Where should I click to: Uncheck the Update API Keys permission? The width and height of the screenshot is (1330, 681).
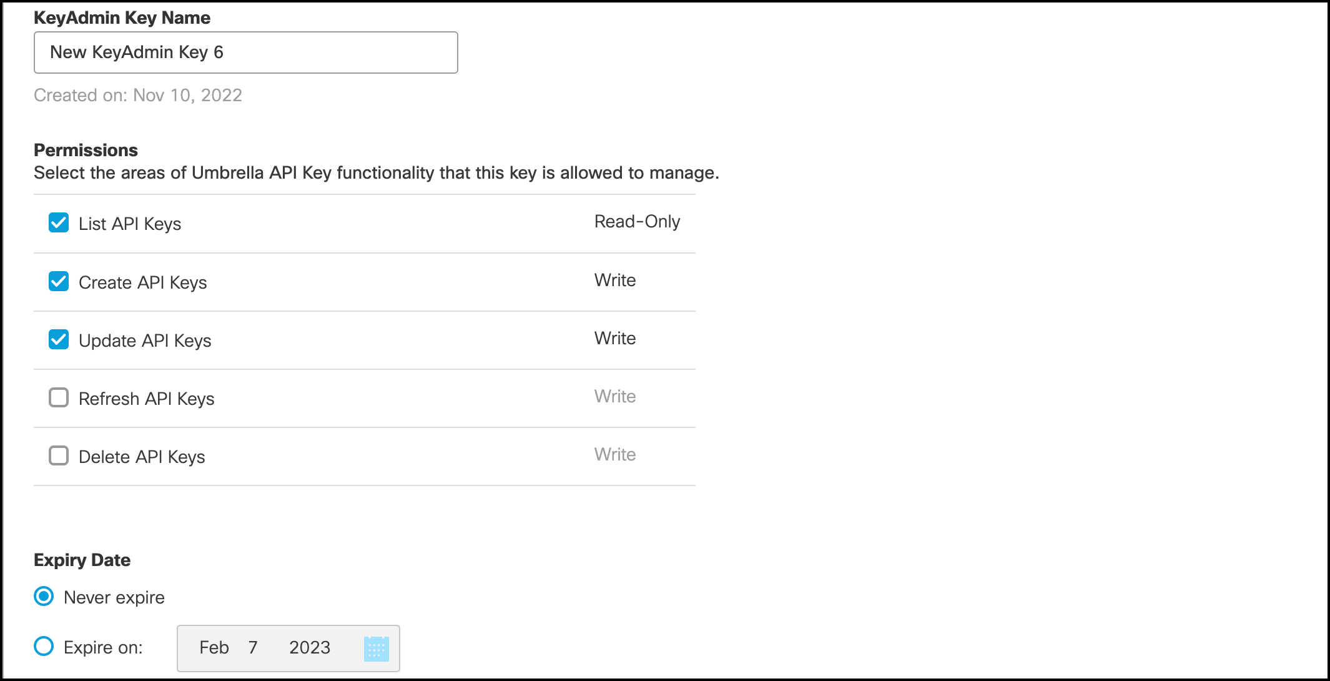[58, 339]
